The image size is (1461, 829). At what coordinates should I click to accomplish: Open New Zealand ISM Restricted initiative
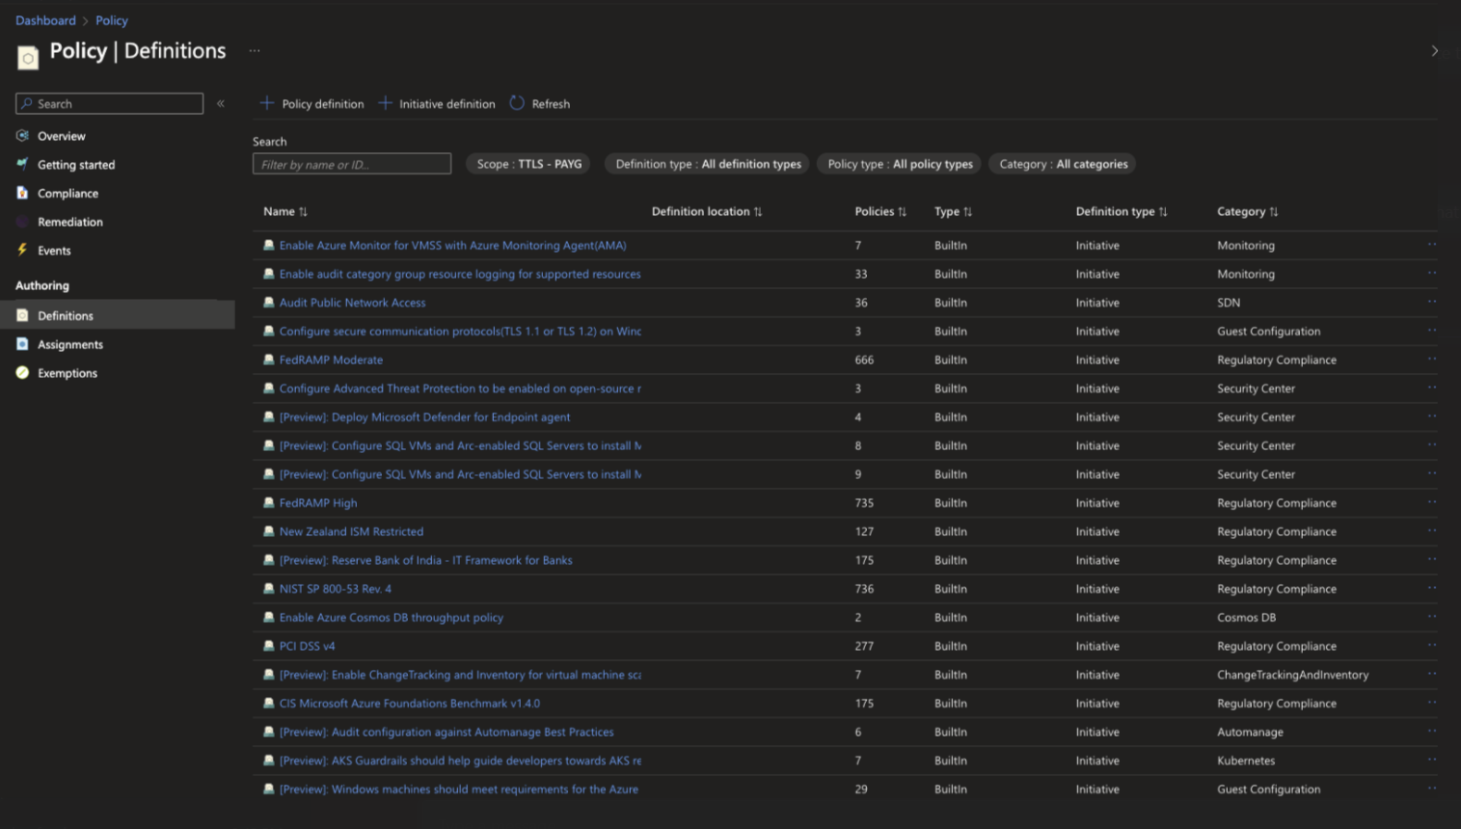click(351, 531)
